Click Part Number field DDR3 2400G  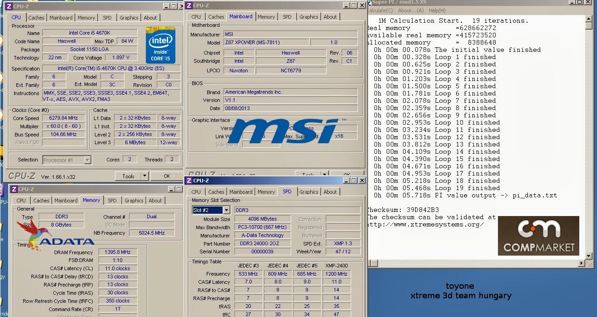click(x=264, y=243)
